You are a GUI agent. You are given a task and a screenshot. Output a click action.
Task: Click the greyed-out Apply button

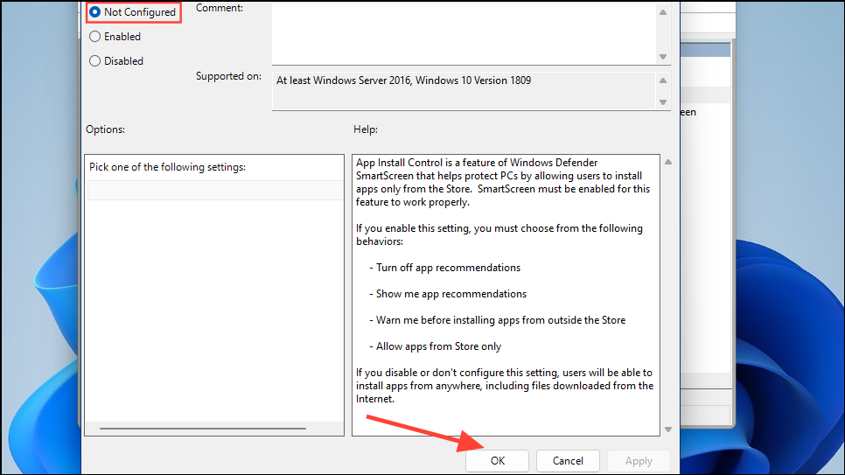coord(639,461)
